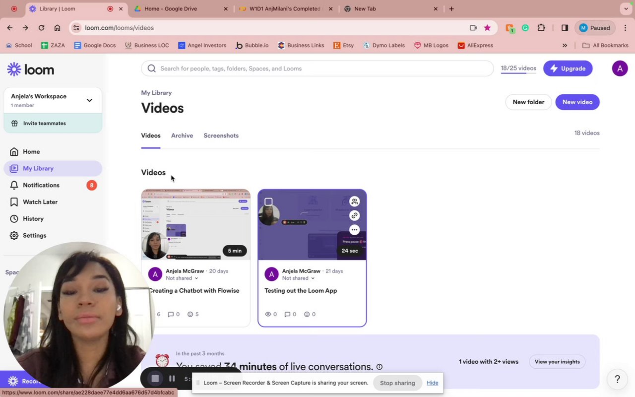Screen dimensions: 635x397
Task: Select My Library in the sidebar
Action: click(x=53, y=168)
